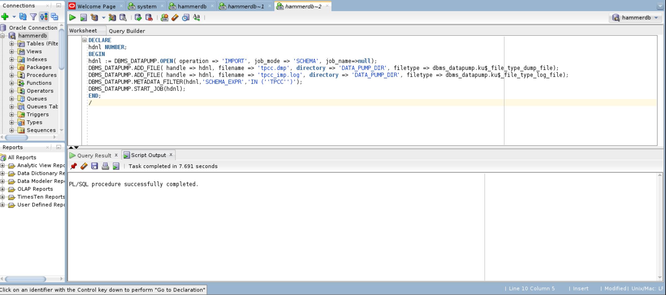
Task: Pin the Script Output tab
Action: click(73, 166)
